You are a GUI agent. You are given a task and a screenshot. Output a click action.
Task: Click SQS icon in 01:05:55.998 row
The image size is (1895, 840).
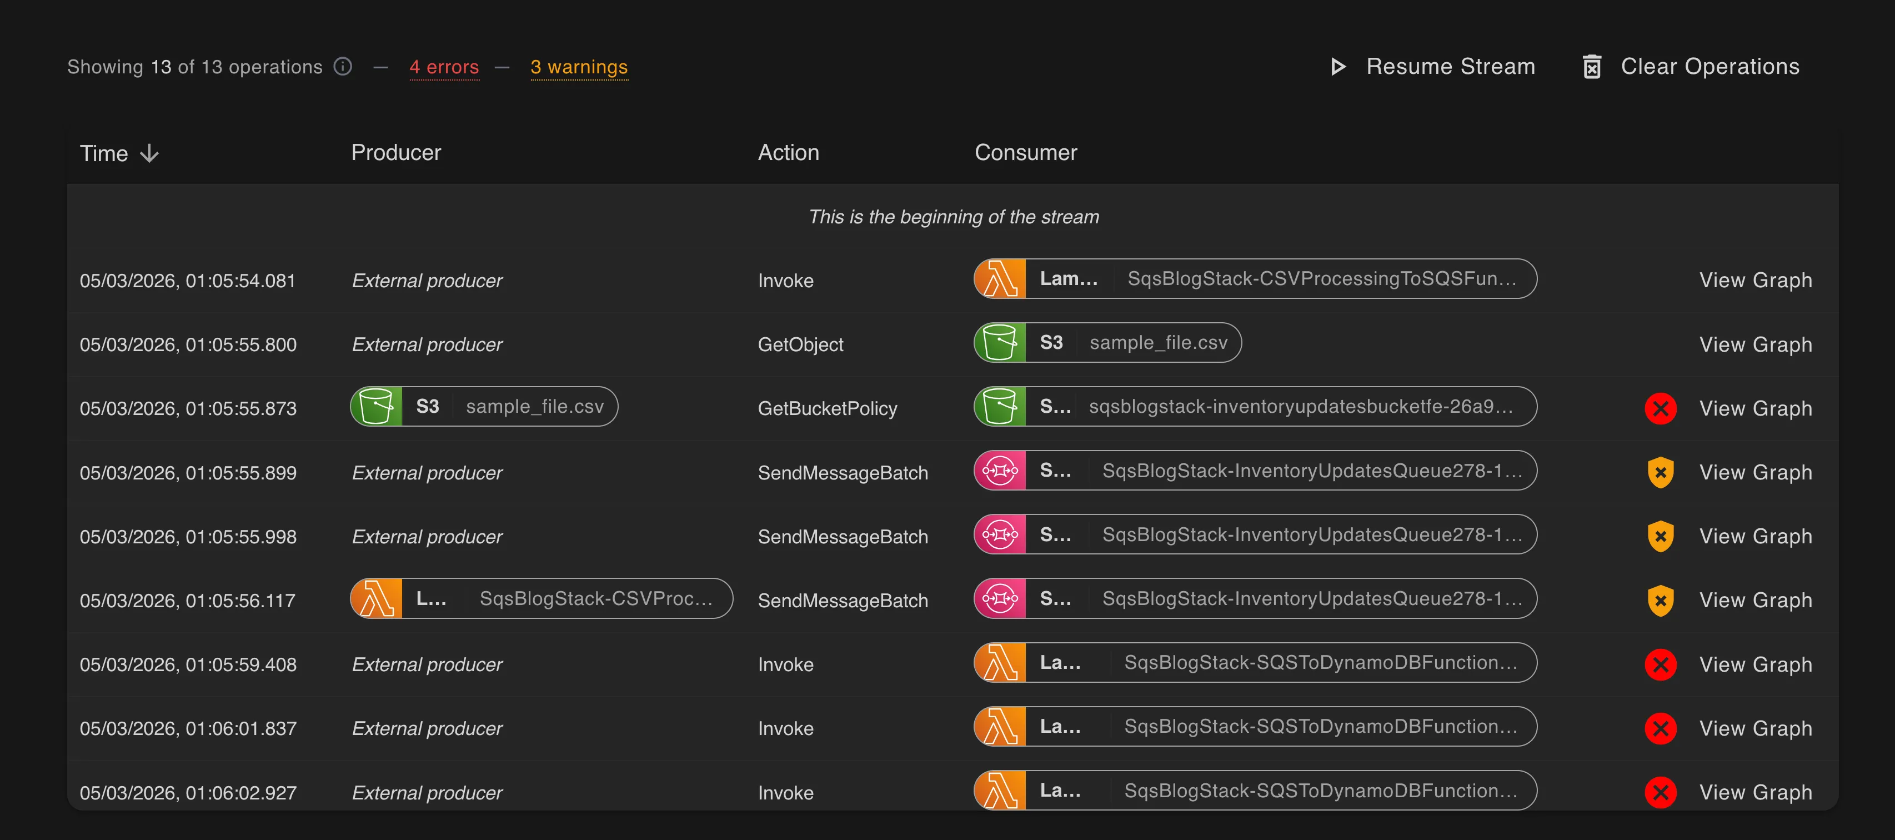1000,535
